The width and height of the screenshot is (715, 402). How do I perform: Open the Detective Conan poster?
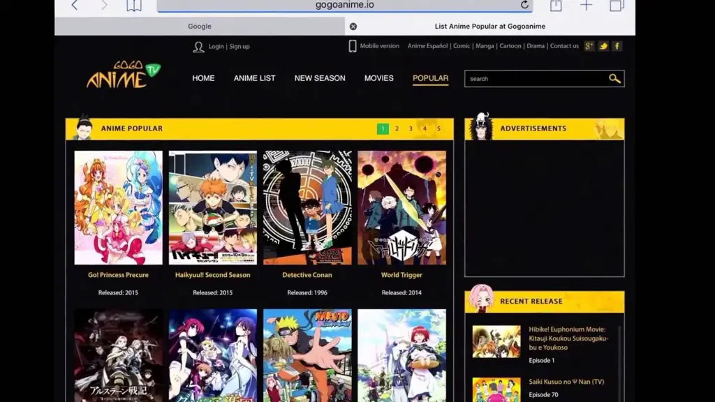pyautogui.click(x=307, y=208)
